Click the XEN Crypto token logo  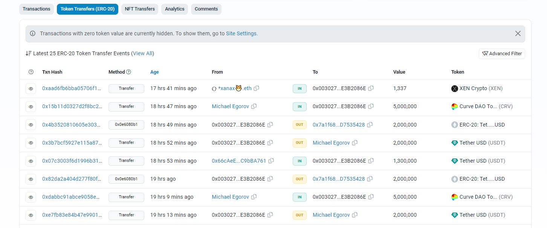tap(454, 89)
